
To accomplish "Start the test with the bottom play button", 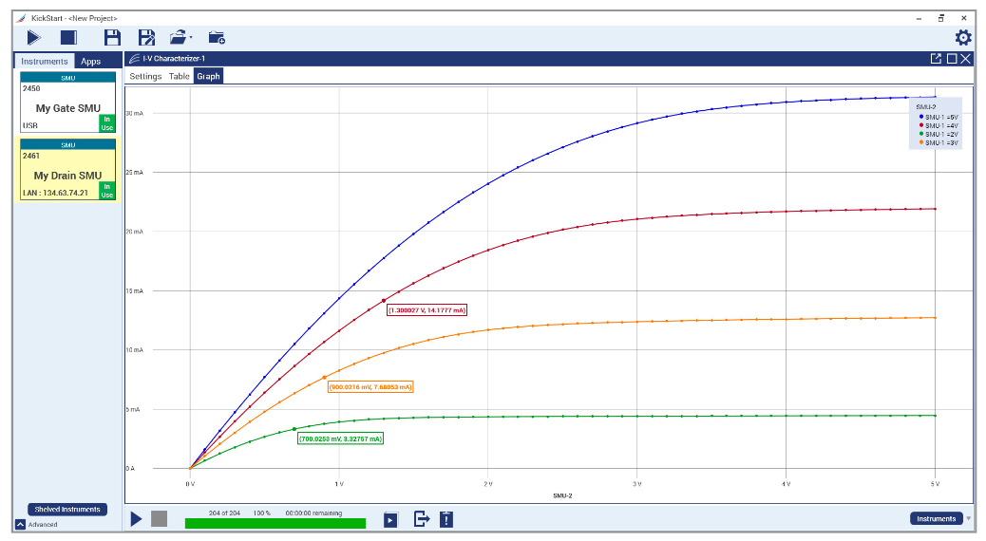I will 136,519.
